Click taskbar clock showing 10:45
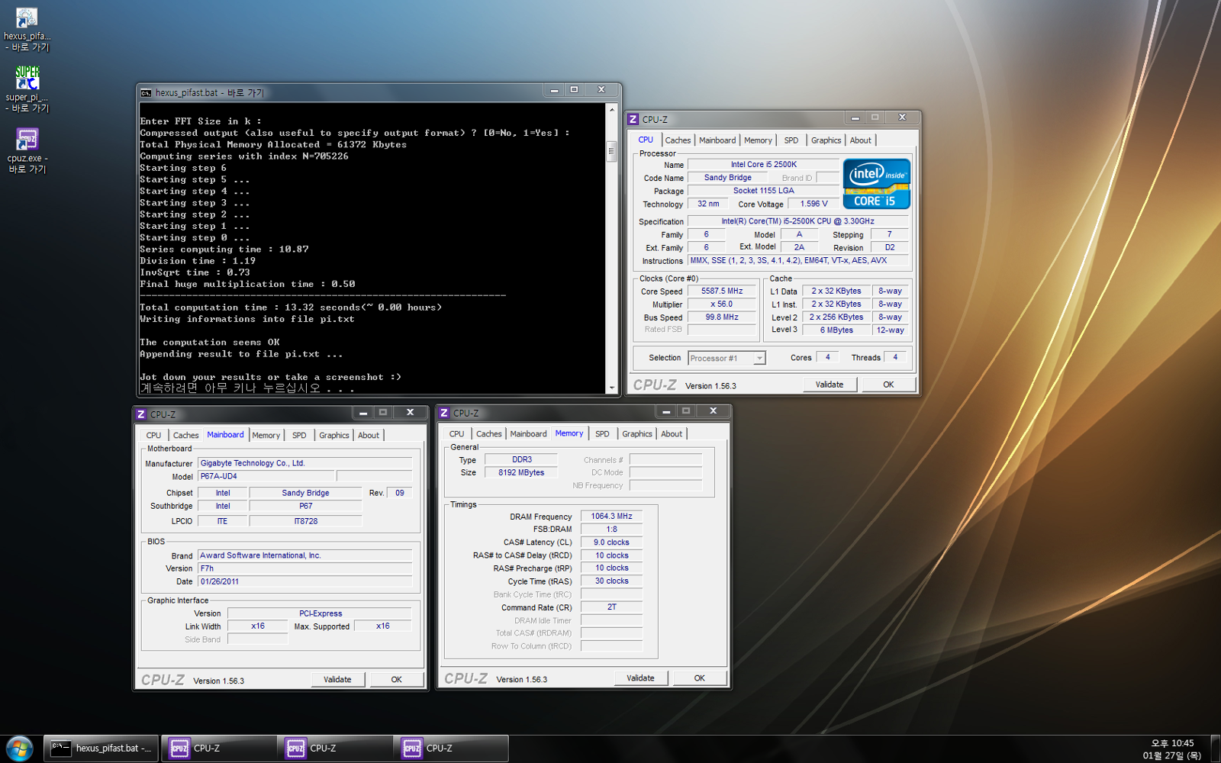 pos(1172,749)
